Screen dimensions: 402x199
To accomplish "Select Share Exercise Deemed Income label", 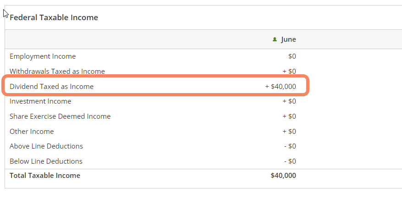I will (x=60, y=116).
